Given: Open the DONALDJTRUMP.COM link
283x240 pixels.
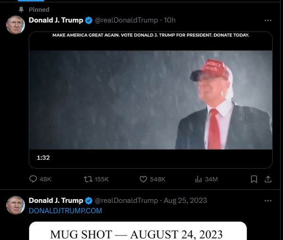Looking at the screenshot, I should click(x=65, y=211).
